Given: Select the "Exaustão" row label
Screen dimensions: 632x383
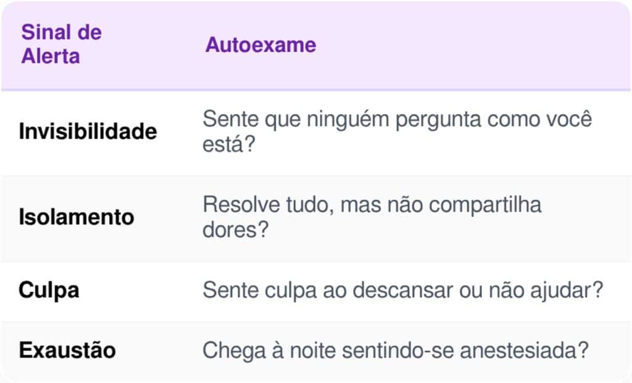Looking at the screenshot, I should [x=67, y=350].
